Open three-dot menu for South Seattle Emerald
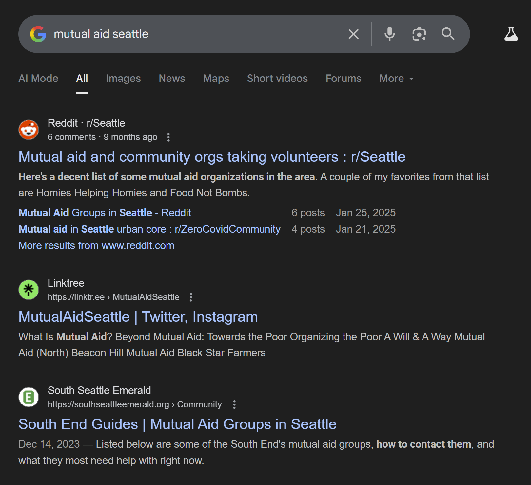The height and width of the screenshot is (485, 531). coord(234,404)
